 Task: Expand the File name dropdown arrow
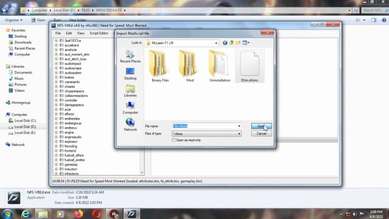239,126
